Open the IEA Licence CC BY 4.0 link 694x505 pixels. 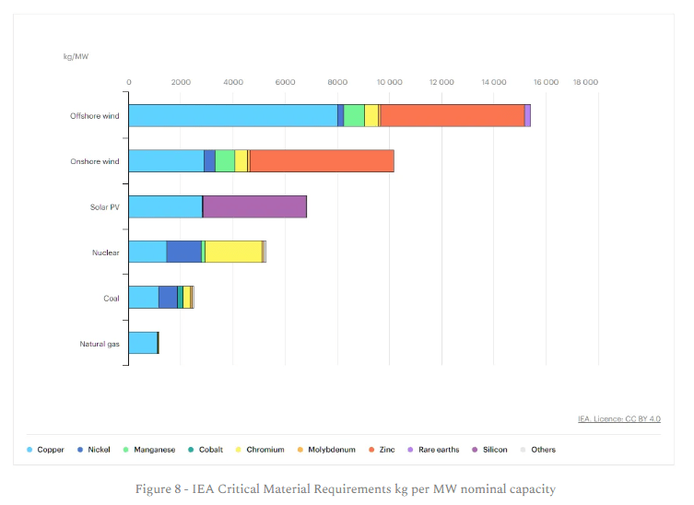619,419
